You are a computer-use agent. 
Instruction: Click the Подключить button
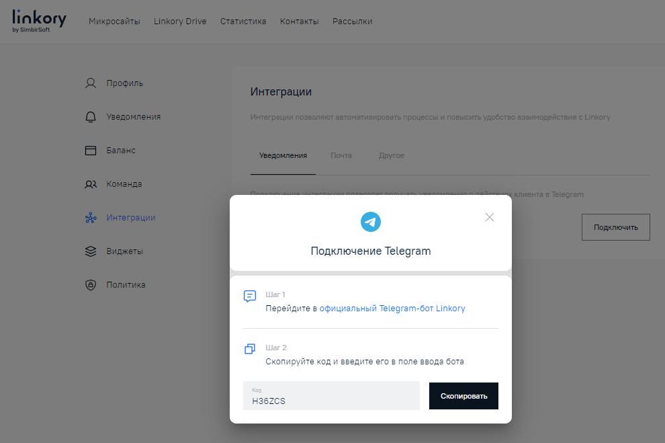click(615, 227)
